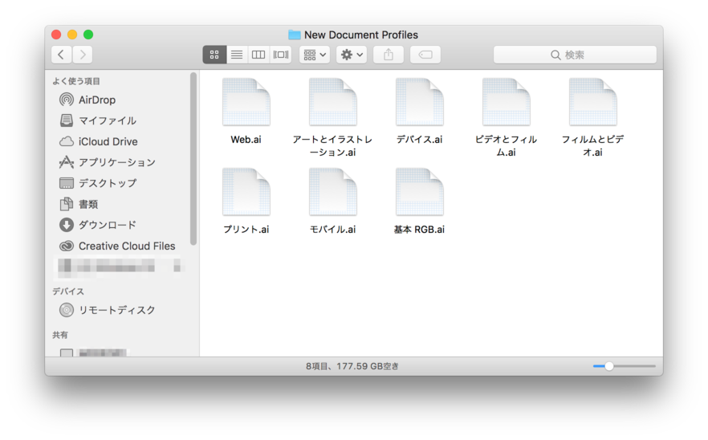The height and width of the screenshot is (440, 708).
Task: Go back with the back arrow
Action: [x=61, y=55]
